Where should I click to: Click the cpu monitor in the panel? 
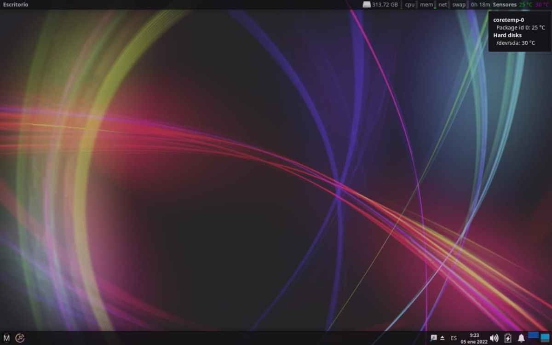(x=409, y=5)
